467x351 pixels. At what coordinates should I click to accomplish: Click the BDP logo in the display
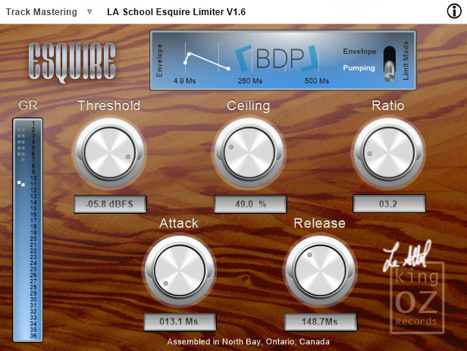tap(277, 58)
